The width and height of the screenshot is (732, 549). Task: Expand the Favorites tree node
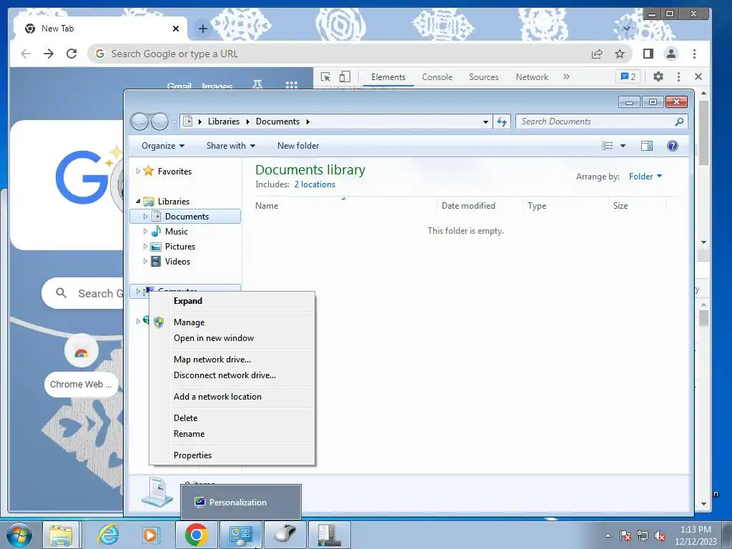(x=138, y=172)
